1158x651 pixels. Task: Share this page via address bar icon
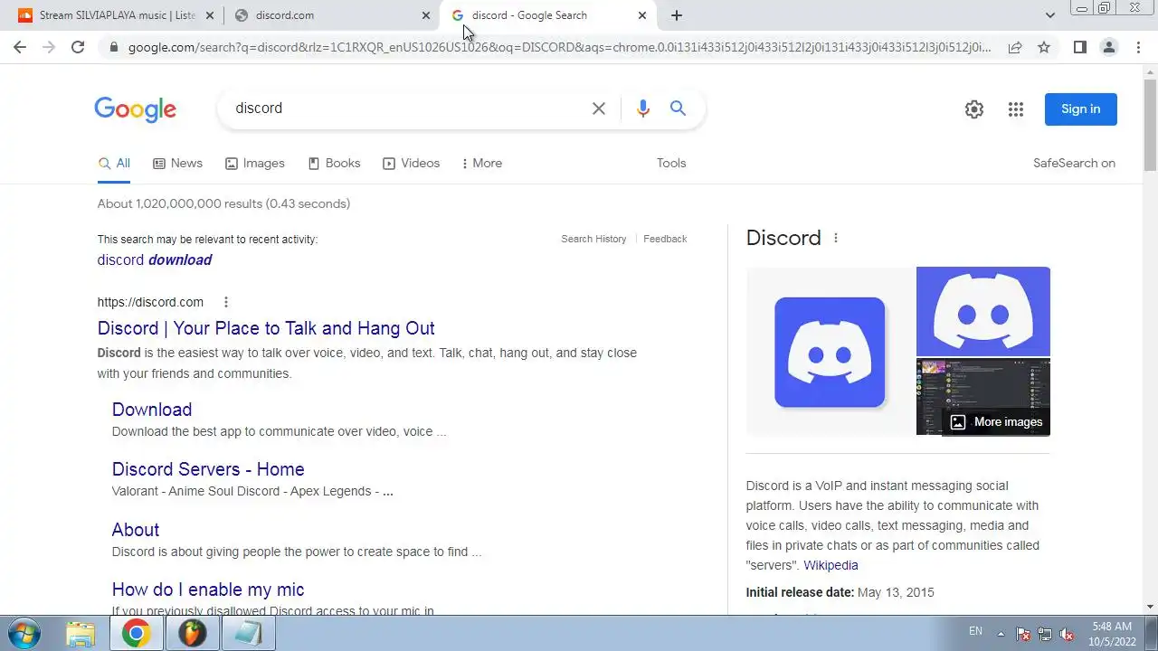pos(1015,47)
